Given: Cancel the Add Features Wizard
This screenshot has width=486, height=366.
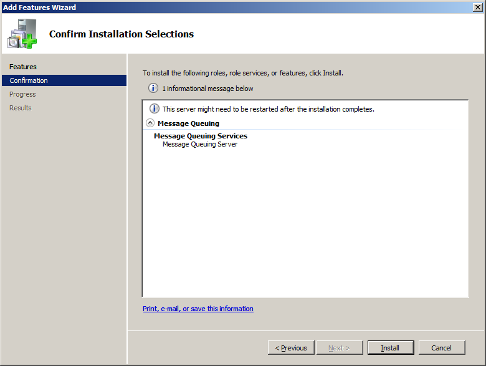Looking at the screenshot, I should [x=441, y=348].
